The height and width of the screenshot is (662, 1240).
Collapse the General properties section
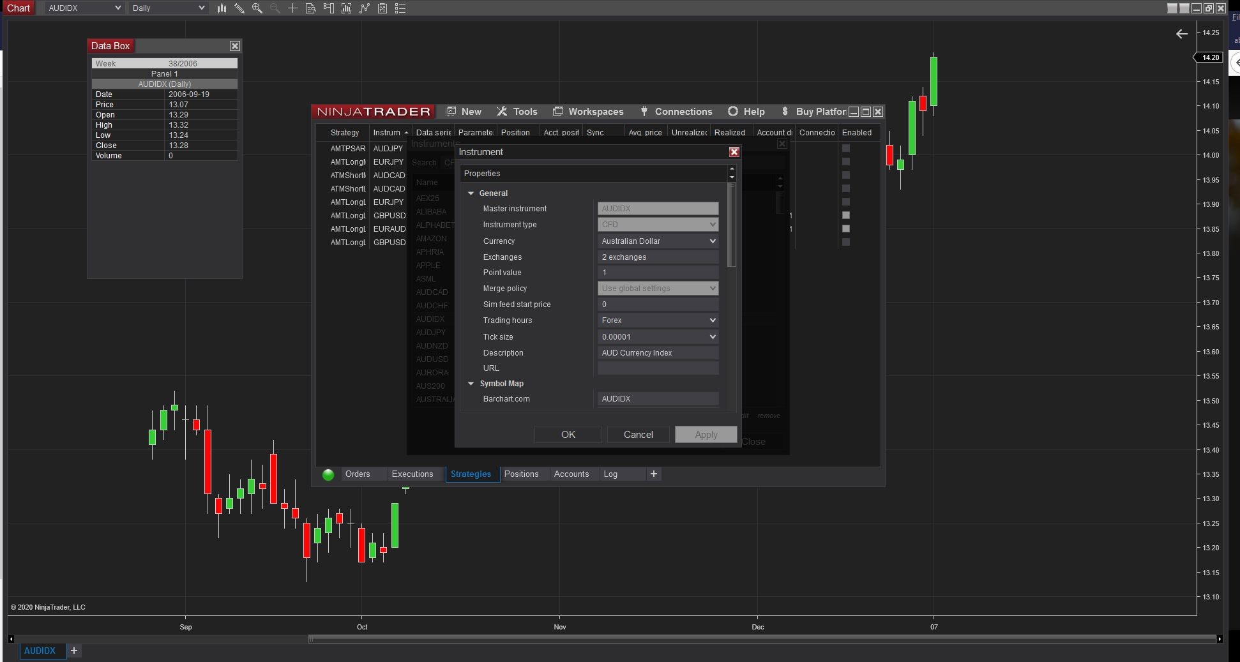471,193
